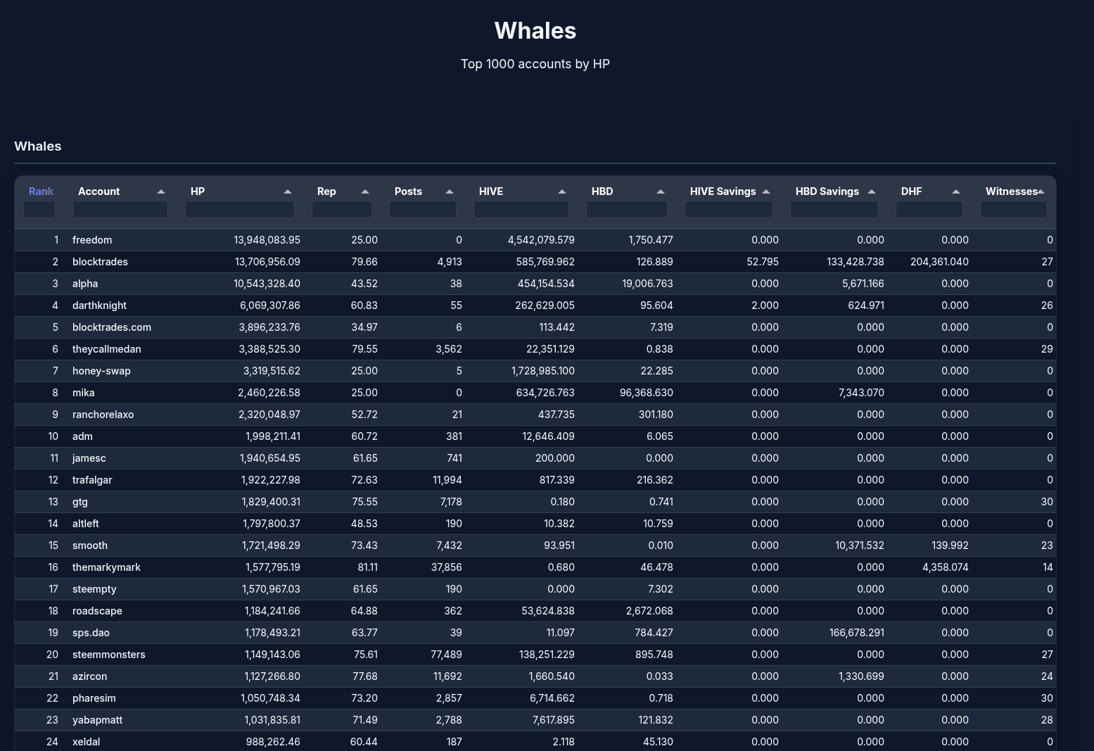Screen dimensions: 1094x751
Task: Select the steemmonsters account name
Action: (108, 655)
